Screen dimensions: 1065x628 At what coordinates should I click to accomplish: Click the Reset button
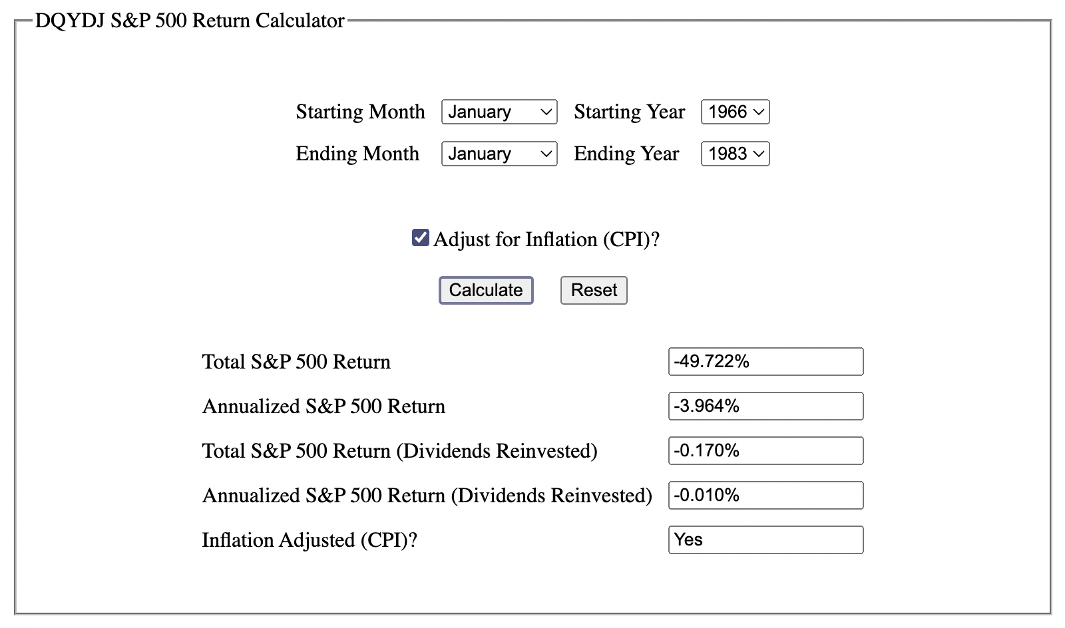pos(594,290)
